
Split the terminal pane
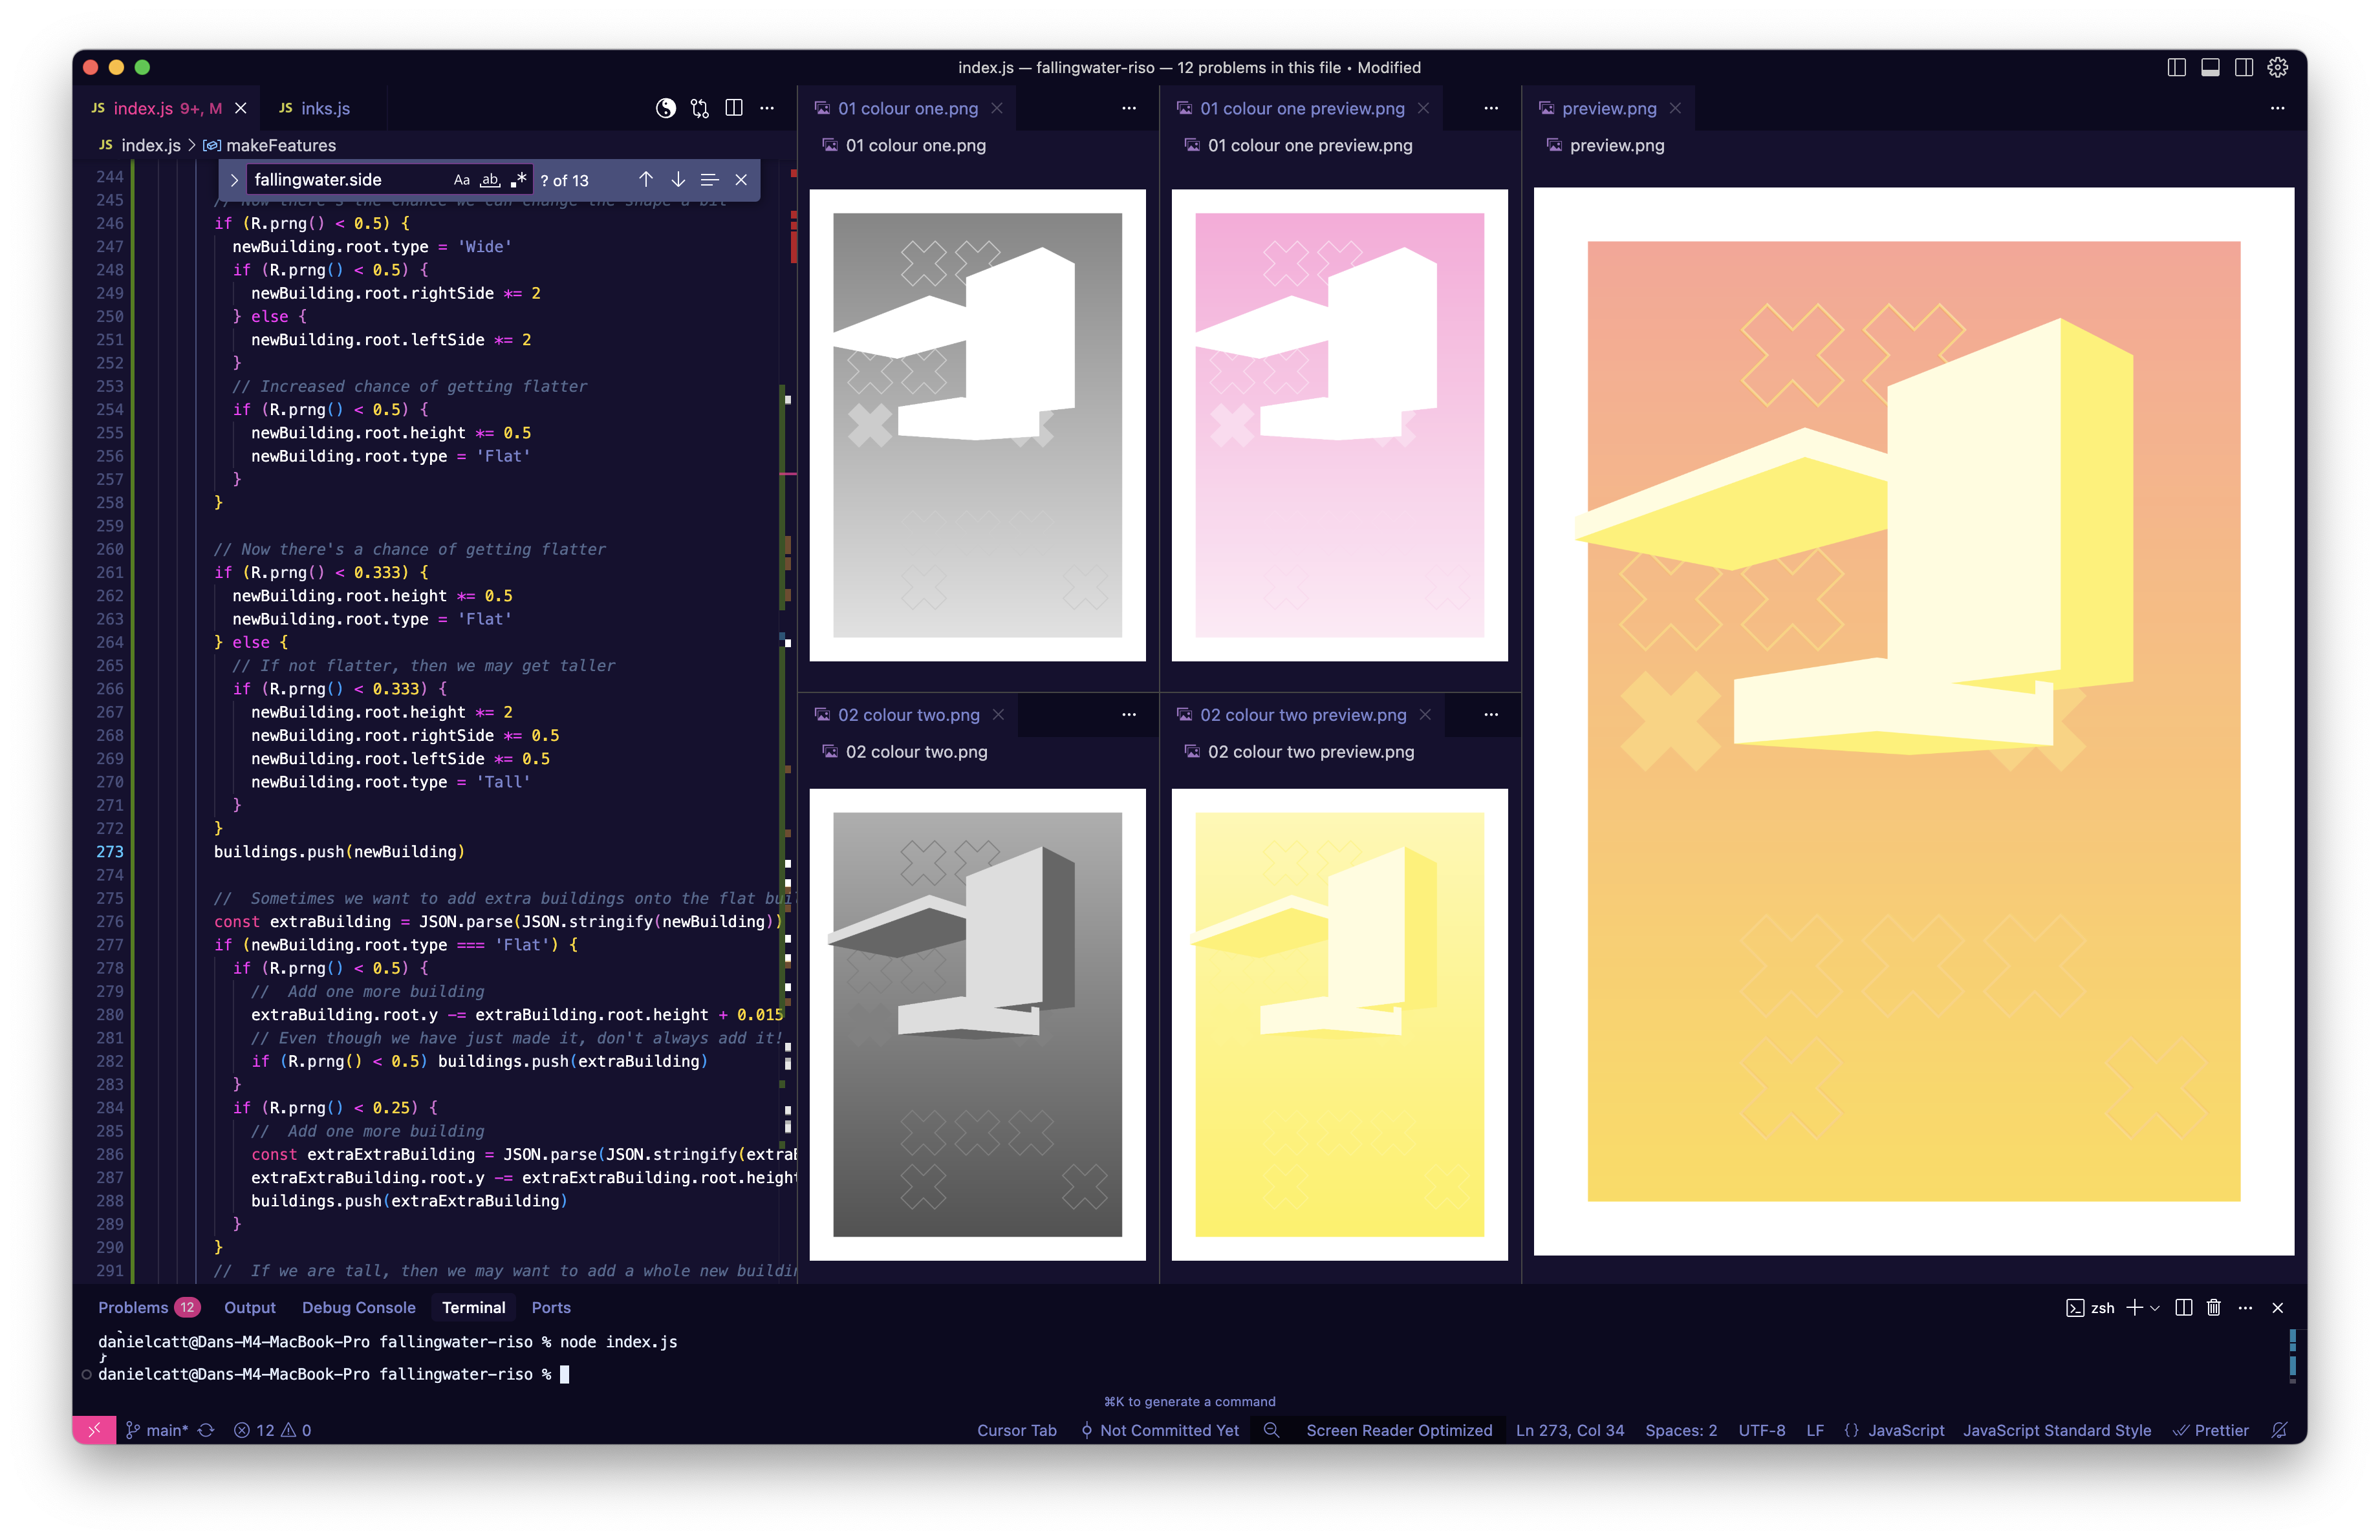tap(2184, 1307)
